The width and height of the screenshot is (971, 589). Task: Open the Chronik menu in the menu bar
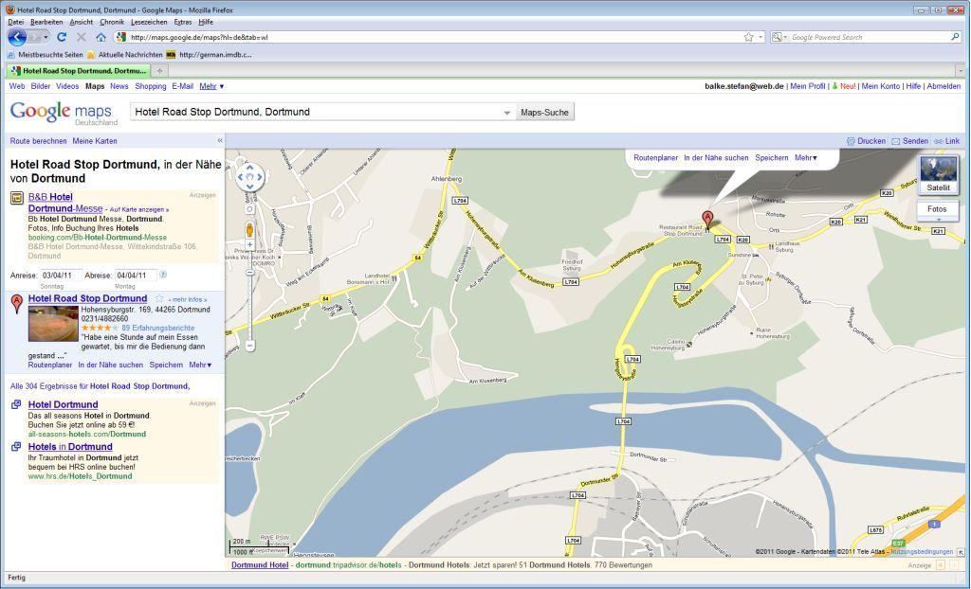click(x=112, y=22)
